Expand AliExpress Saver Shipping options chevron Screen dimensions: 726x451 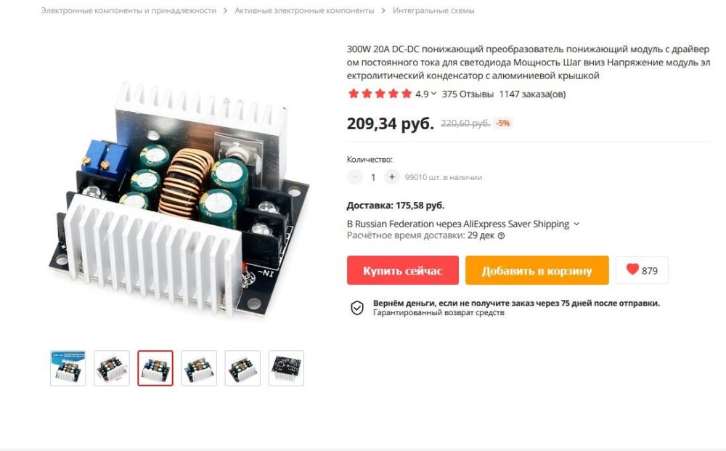point(576,224)
